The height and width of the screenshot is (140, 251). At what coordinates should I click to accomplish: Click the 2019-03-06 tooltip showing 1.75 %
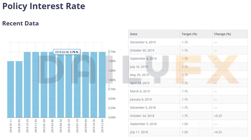(67, 52)
